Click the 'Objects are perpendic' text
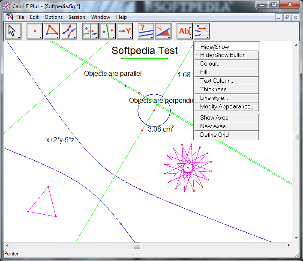This screenshot has height=261, width=303. pos(161,100)
